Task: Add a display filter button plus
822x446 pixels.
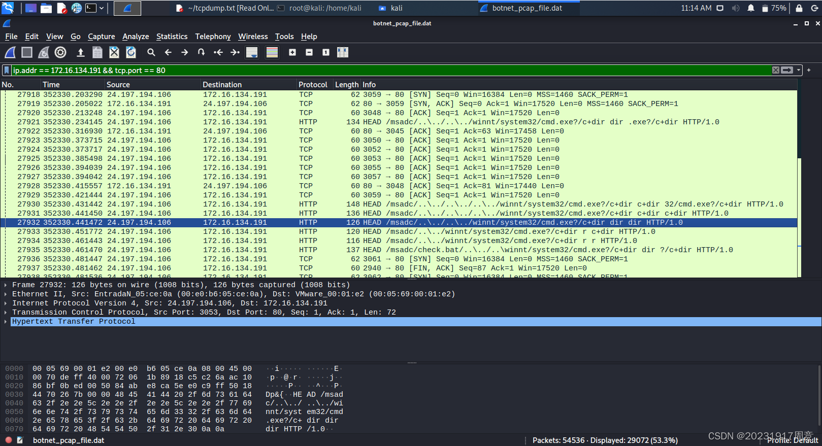Action: [x=809, y=70]
